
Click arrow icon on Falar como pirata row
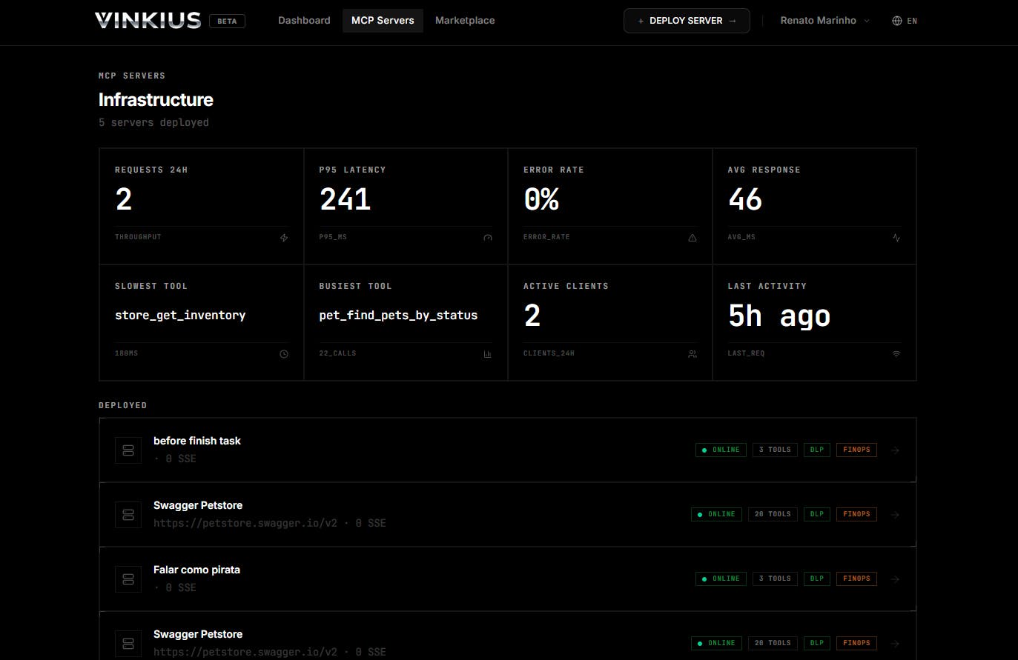coord(896,579)
